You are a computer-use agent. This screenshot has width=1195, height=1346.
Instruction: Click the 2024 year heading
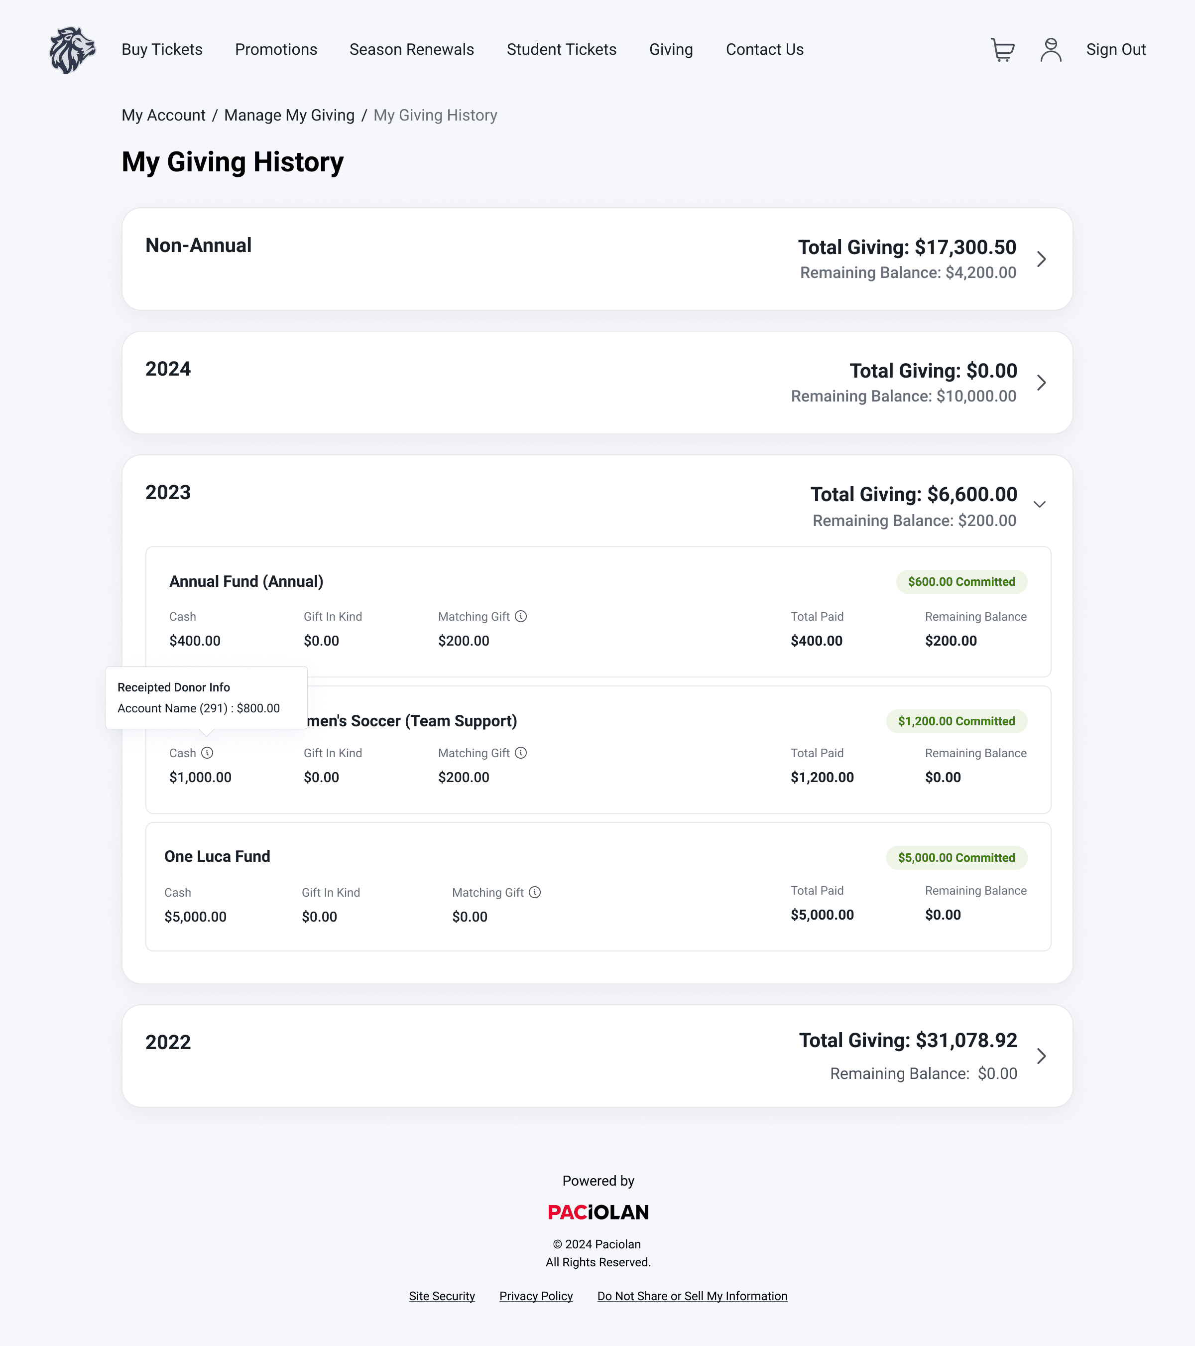(x=168, y=369)
